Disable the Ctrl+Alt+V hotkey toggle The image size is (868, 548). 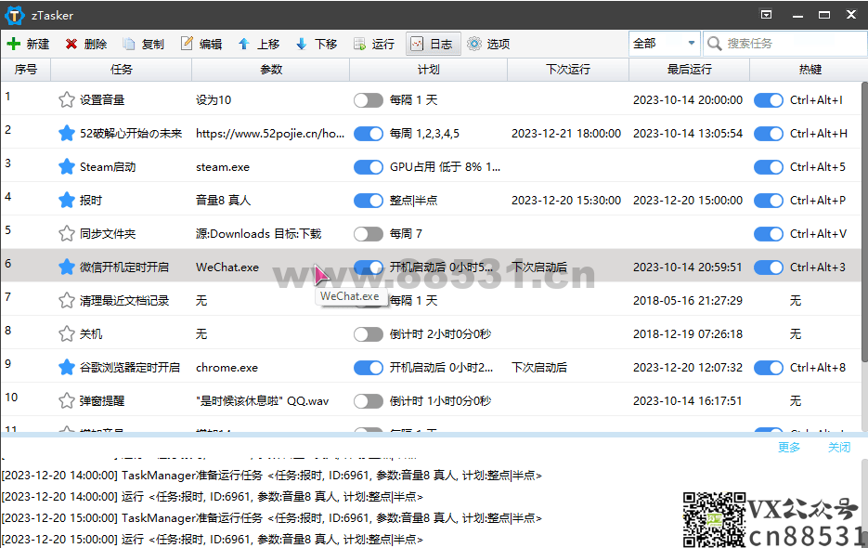[769, 234]
